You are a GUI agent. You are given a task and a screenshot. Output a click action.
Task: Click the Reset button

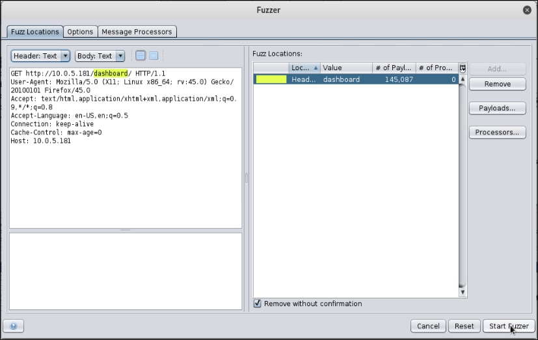[x=464, y=326]
